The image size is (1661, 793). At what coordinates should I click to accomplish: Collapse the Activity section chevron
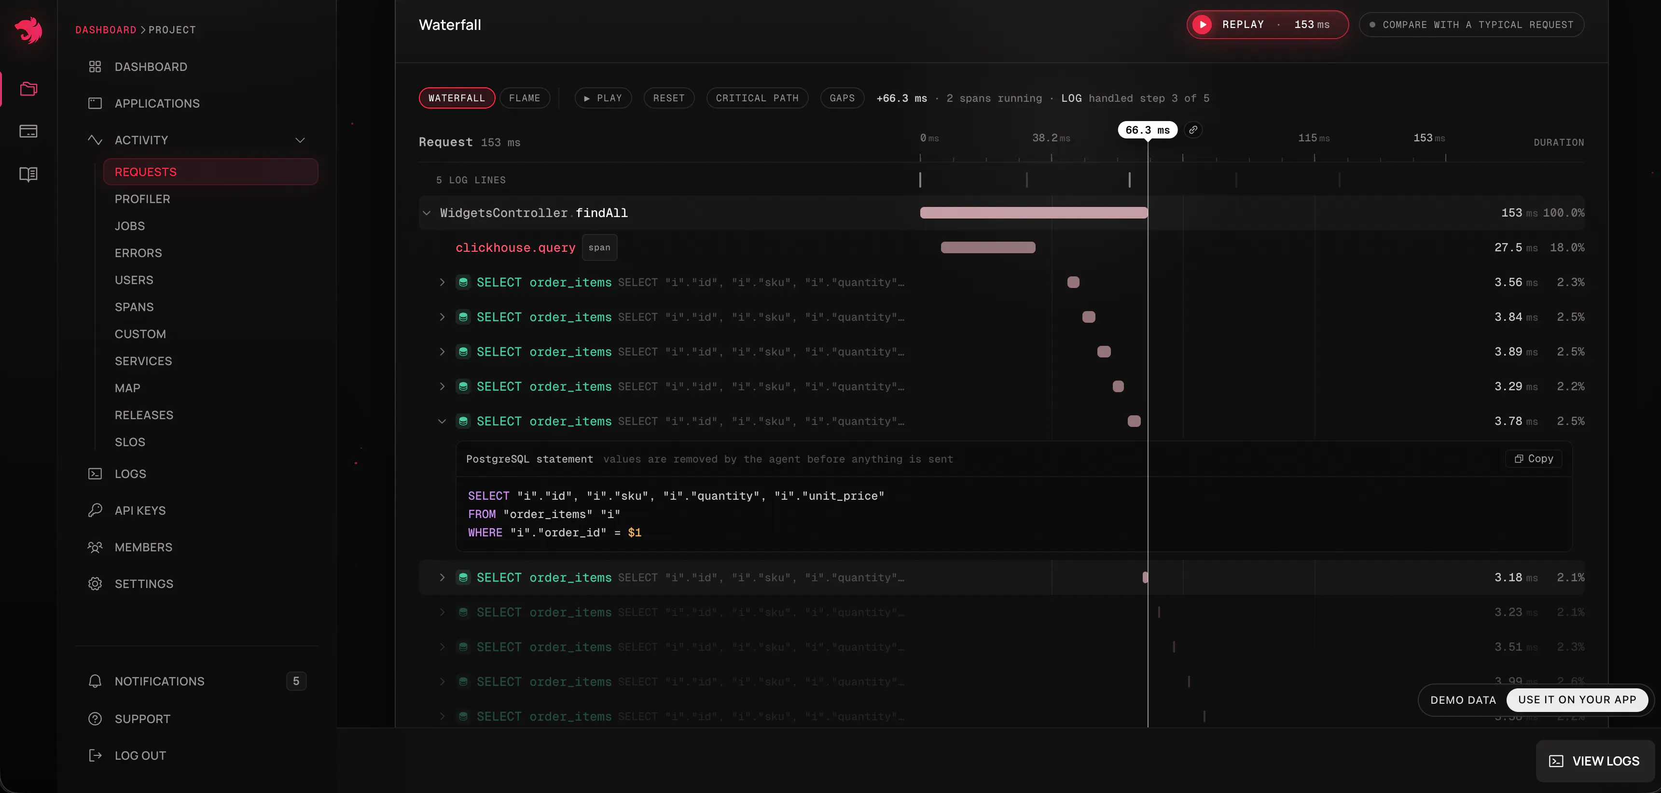(x=300, y=140)
